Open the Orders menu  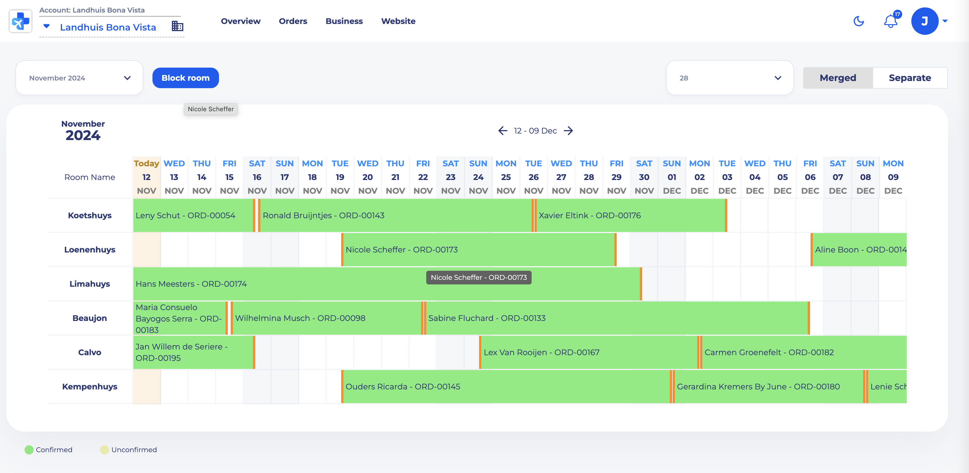coord(293,21)
